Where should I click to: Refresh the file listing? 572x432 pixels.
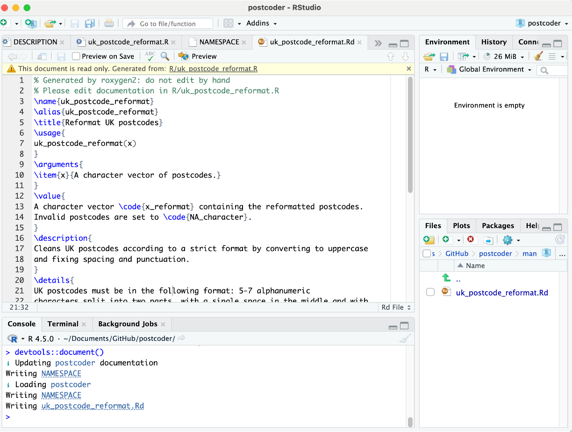pos(560,240)
